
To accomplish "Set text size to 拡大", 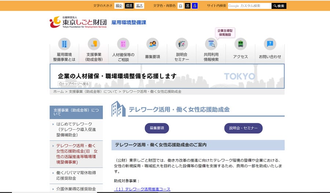I will [x=140, y=6].
